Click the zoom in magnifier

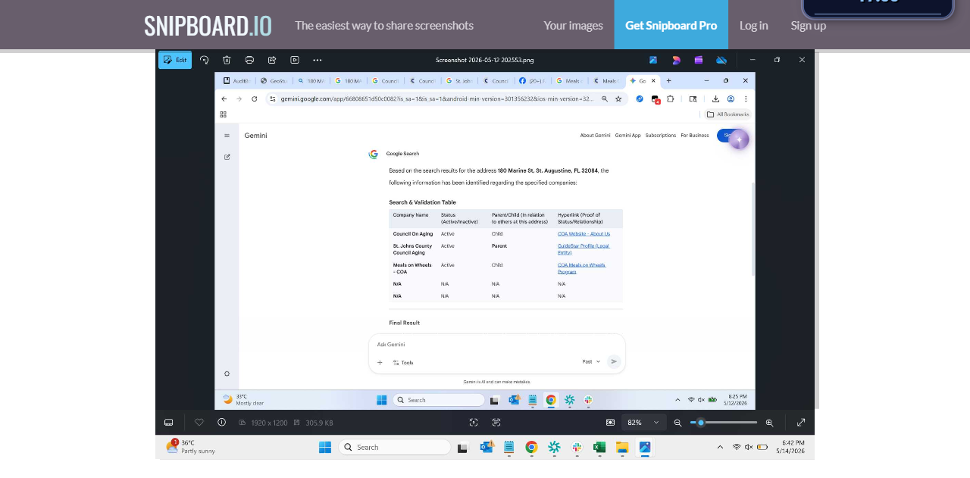(770, 423)
